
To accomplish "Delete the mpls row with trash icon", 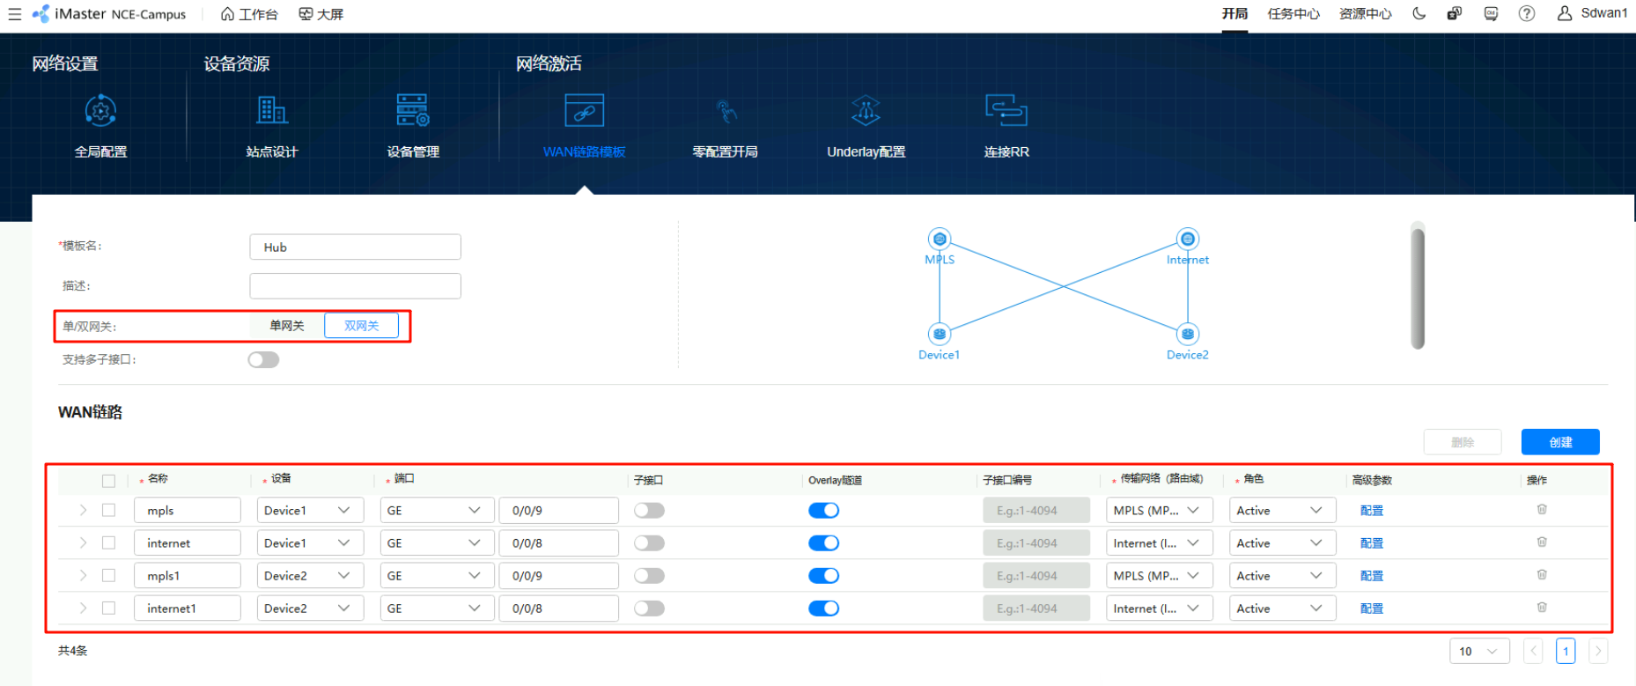I will click(x=1541, y=510).
